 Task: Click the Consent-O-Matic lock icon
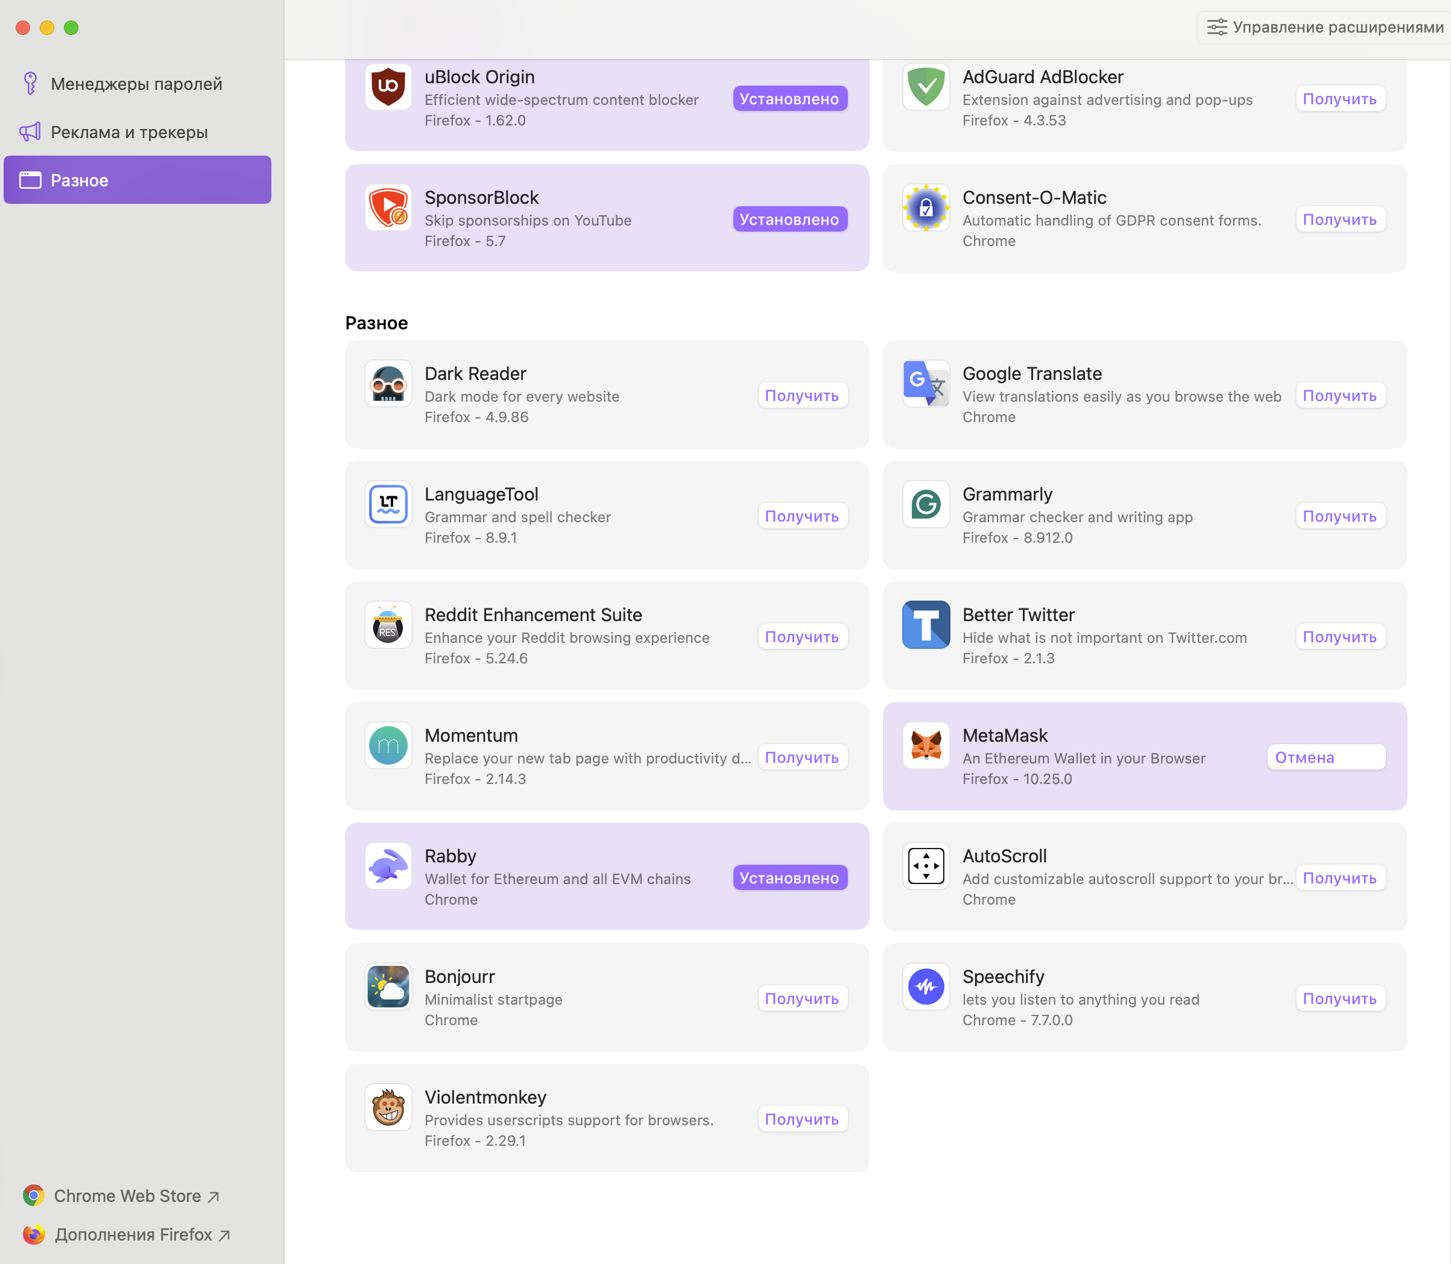tap(926, 208)
